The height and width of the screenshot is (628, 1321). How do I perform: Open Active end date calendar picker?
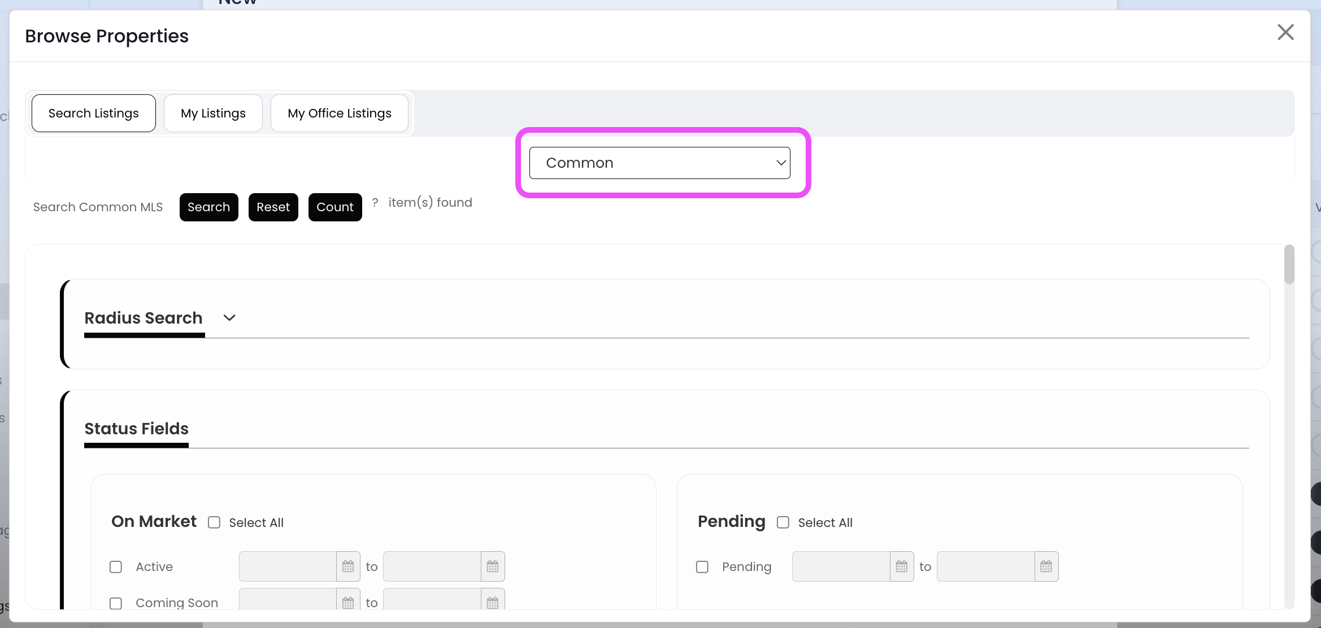(x=493, y=566)
